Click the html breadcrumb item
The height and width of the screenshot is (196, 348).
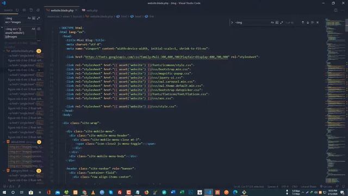pos(122,16)
